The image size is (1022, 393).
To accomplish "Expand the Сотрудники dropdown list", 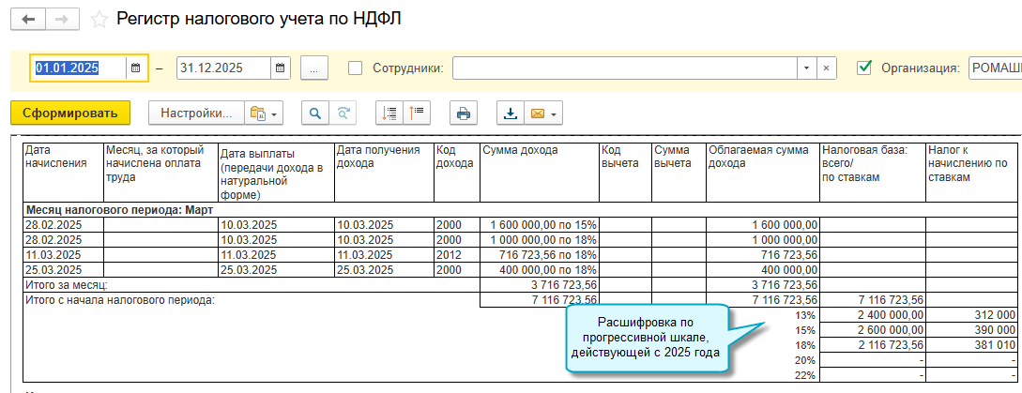I will click(x=806, y=68).
